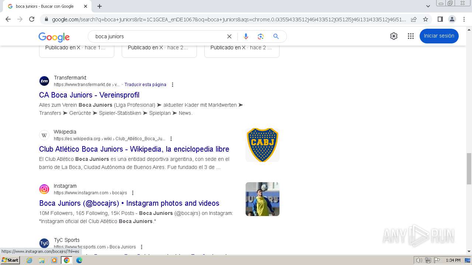472x265 pixels.
Task: Click the Instagram source name
Action: [65, 186]
